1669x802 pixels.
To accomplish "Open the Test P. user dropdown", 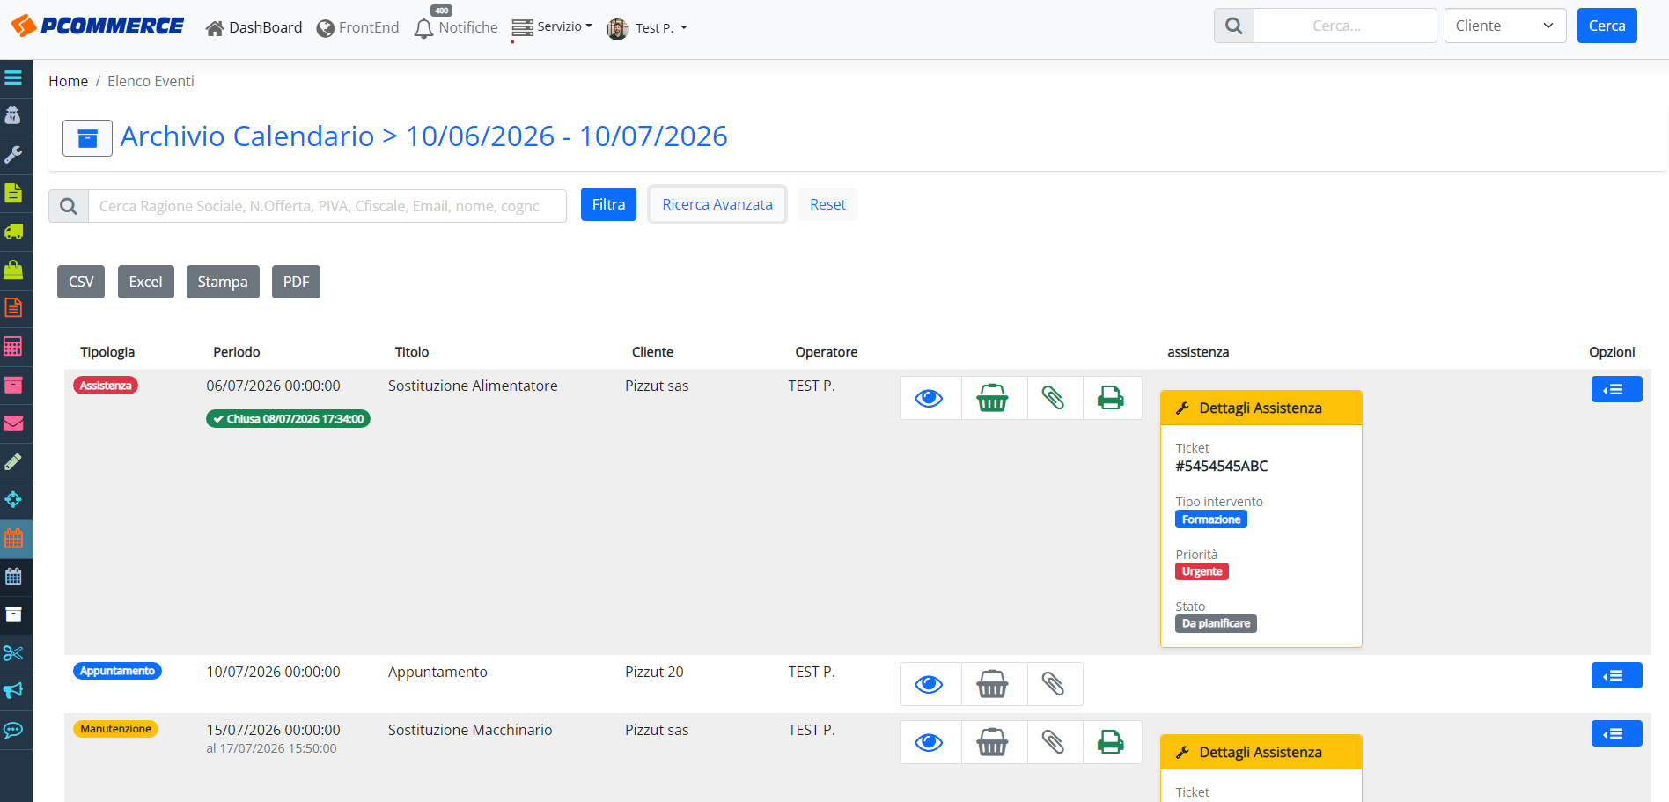I will point(647,28).
